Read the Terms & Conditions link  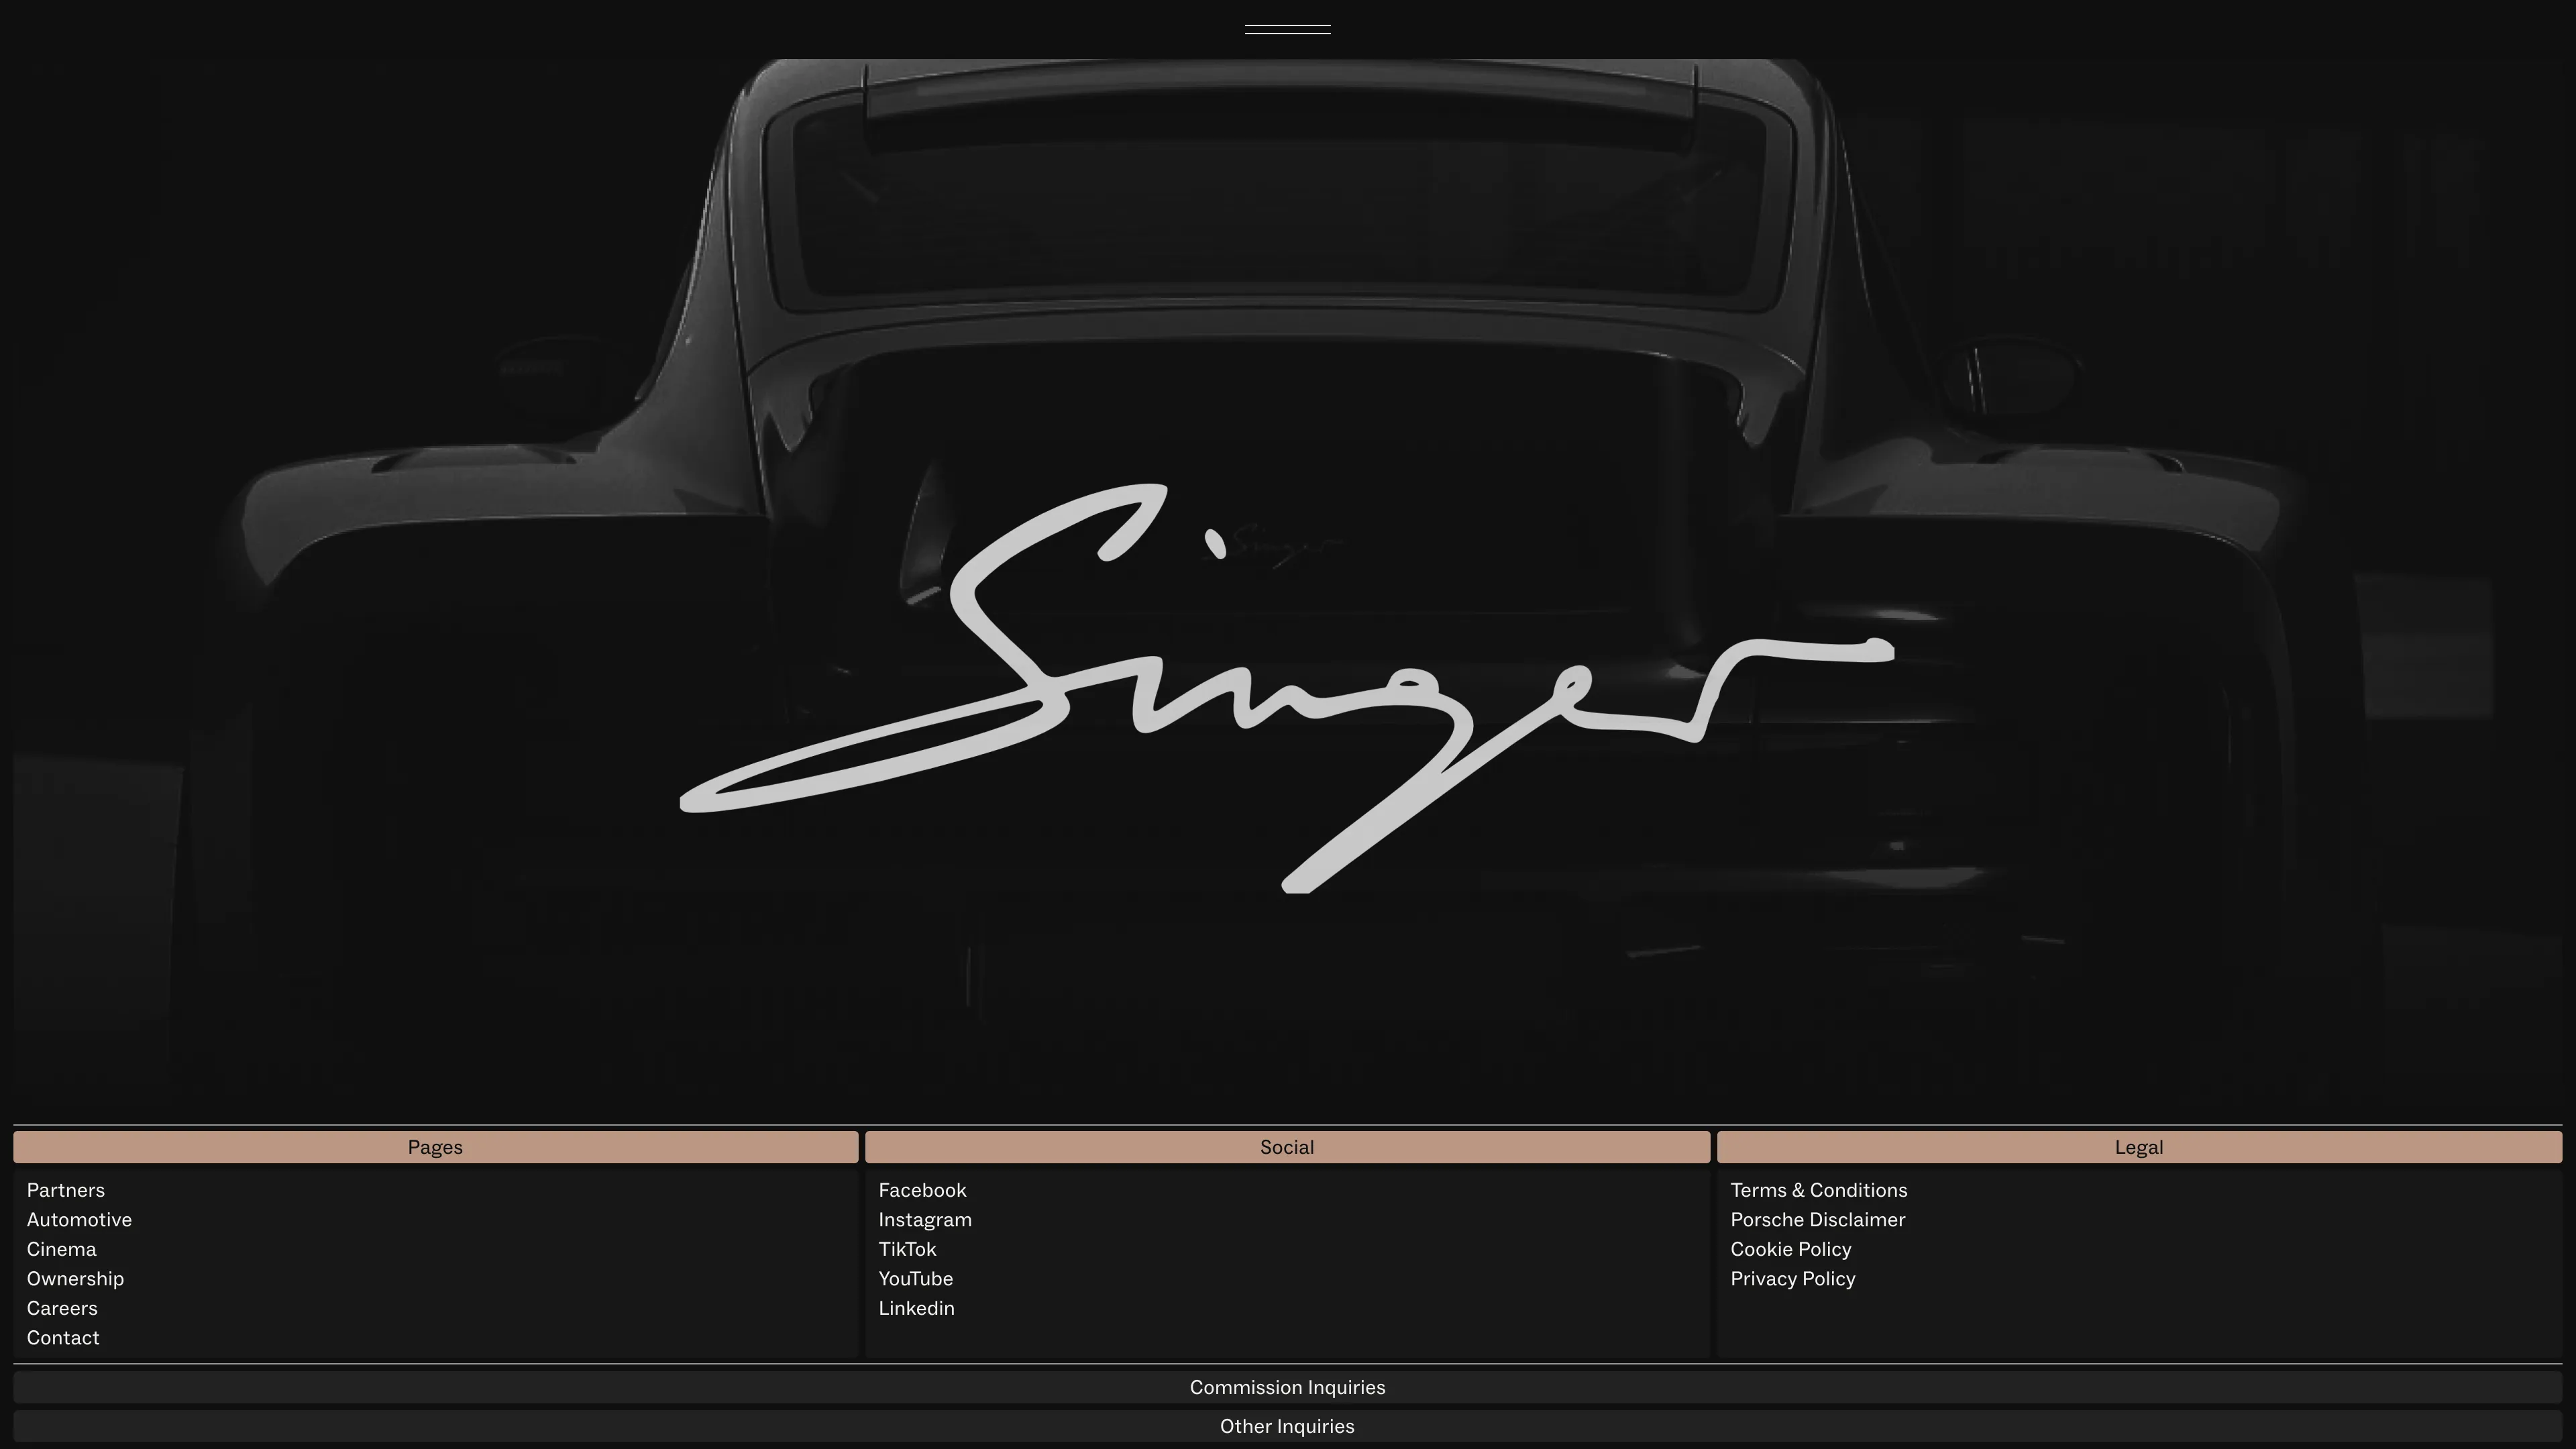pos(1819,1190)
